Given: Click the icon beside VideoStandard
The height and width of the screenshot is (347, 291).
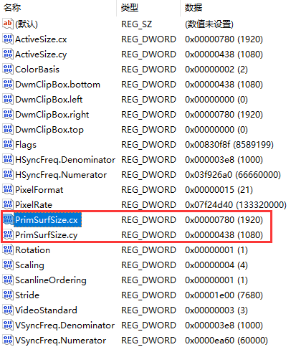Looking at the screenshot, I should click(8, 310).
